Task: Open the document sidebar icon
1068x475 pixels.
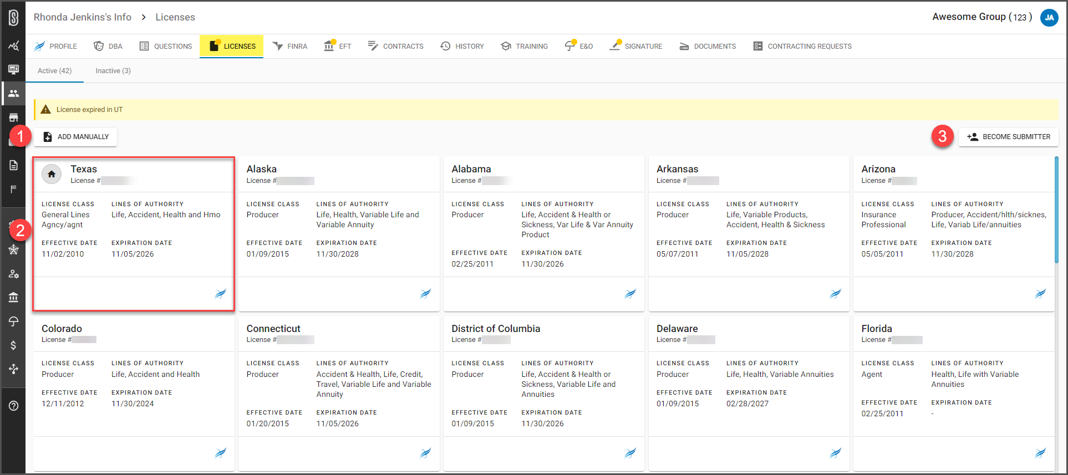Action: pyautogui.click(x=13, y=165)
